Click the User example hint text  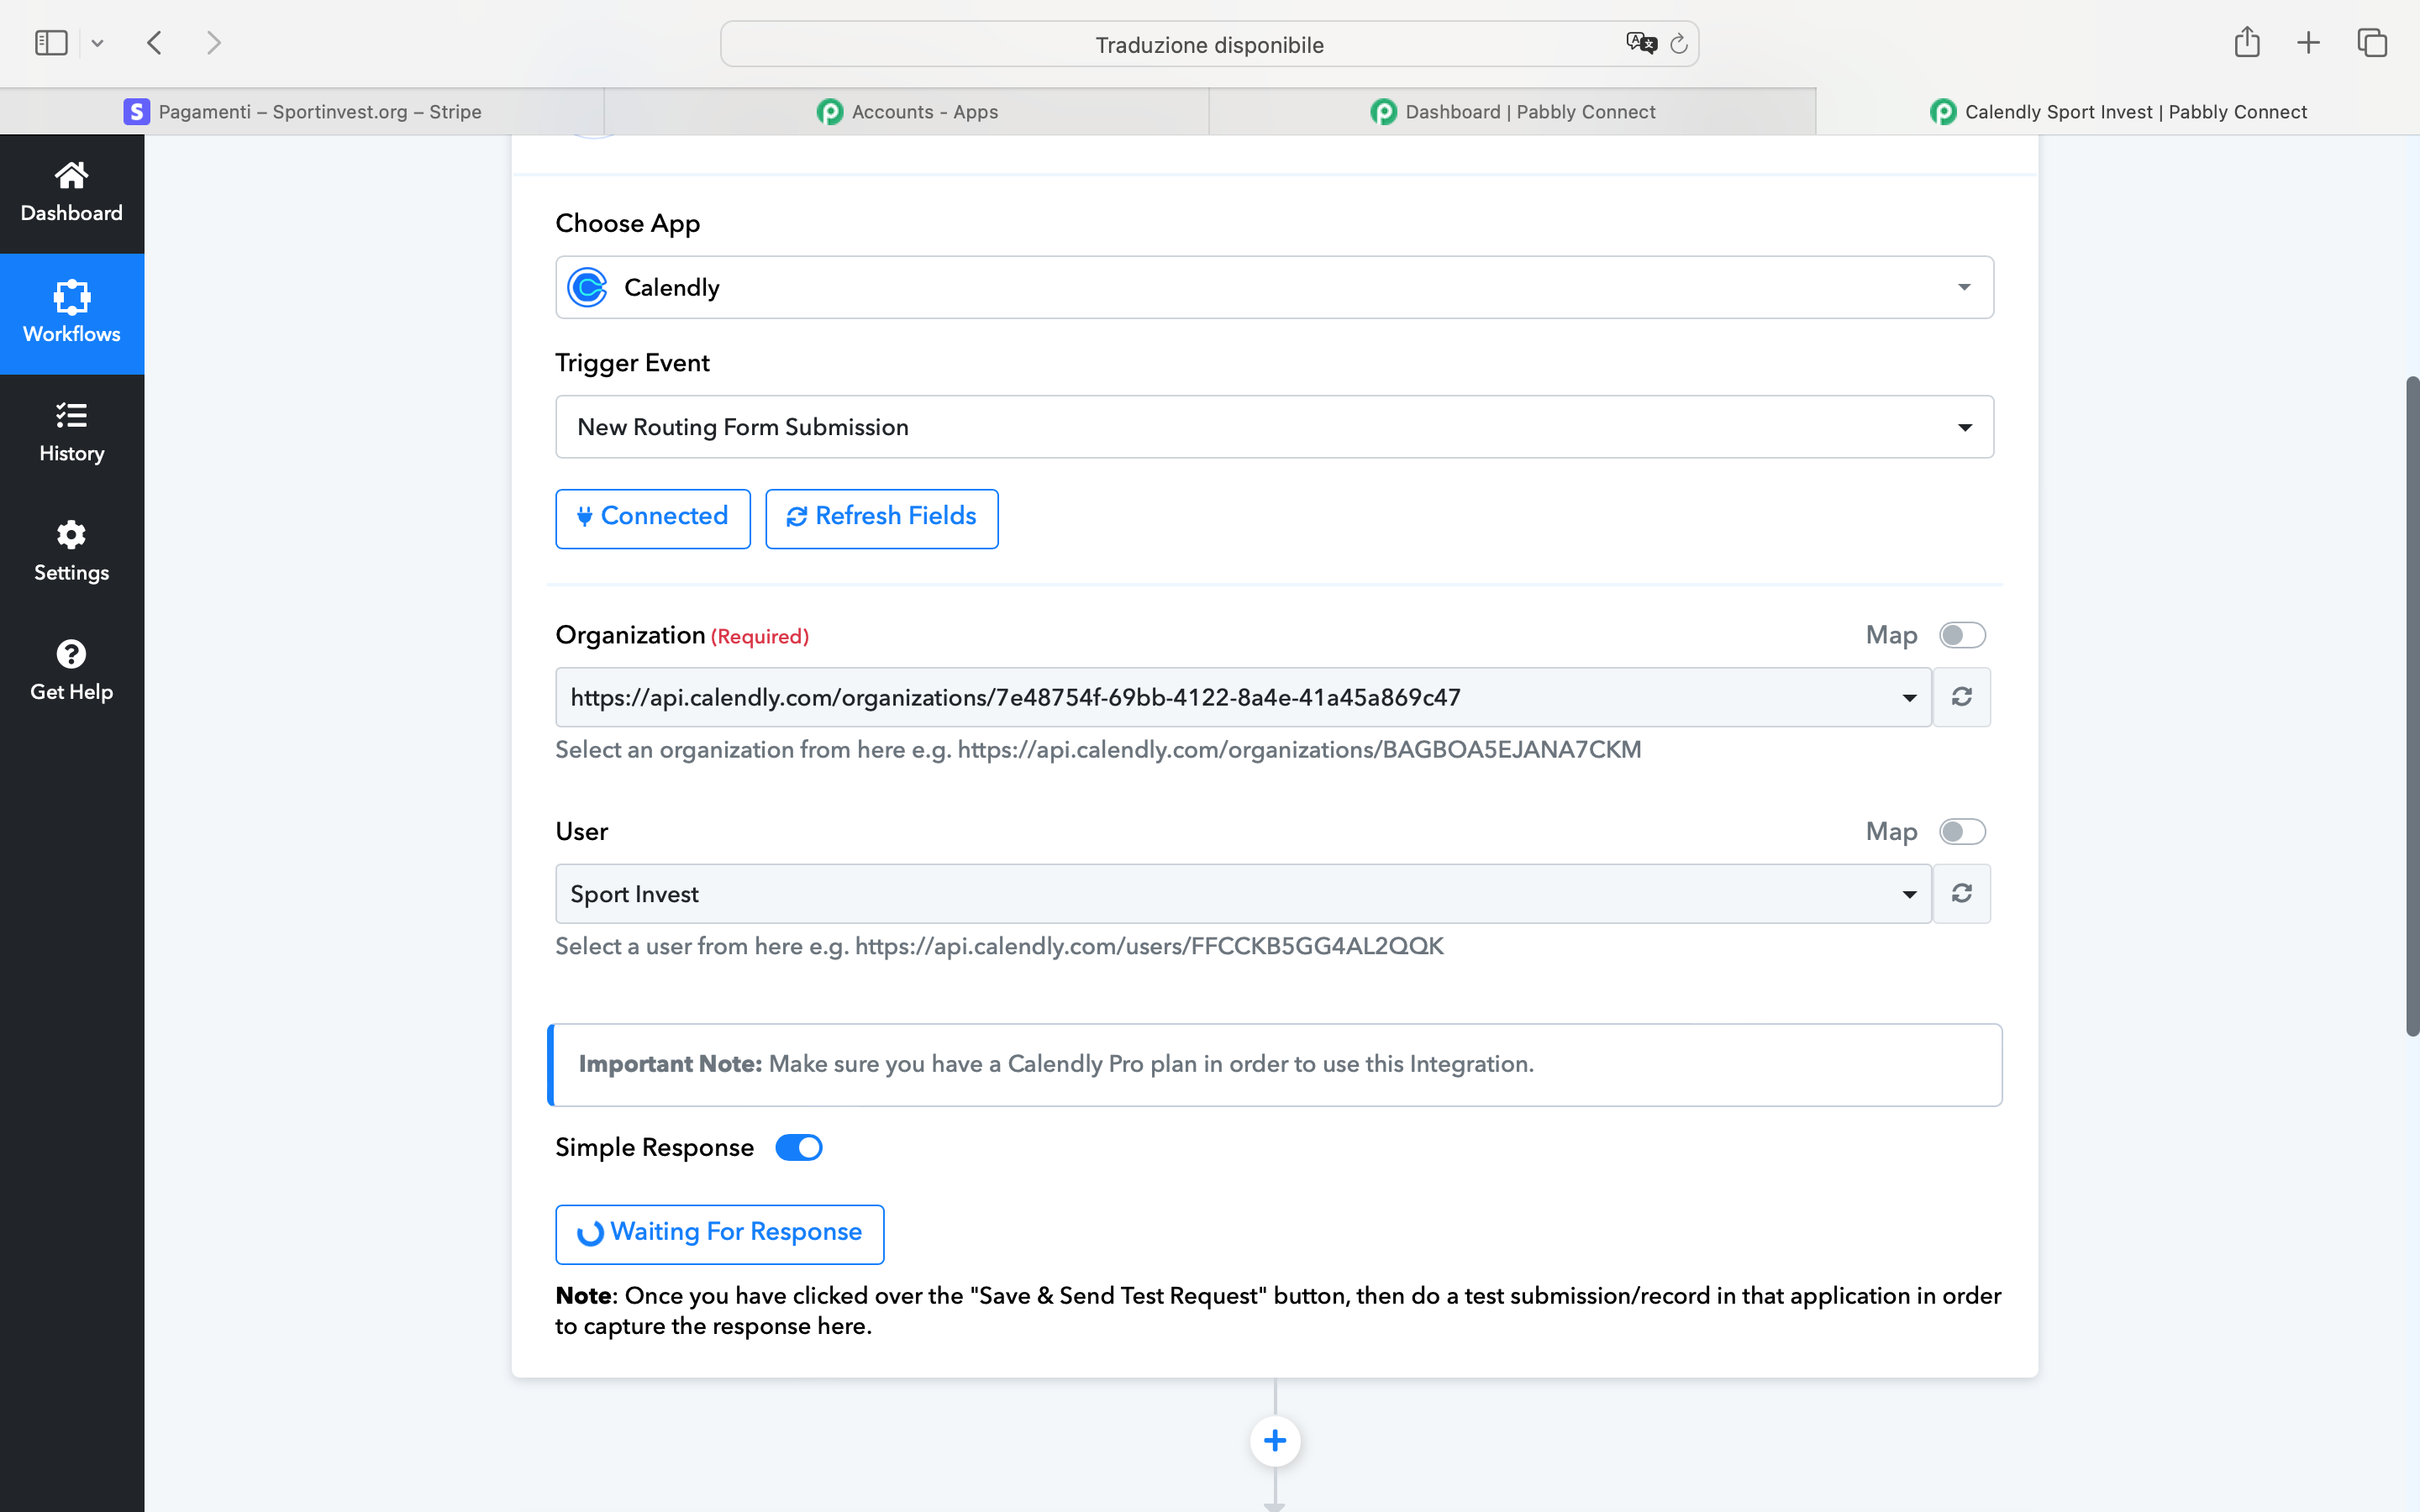point(999,946)
